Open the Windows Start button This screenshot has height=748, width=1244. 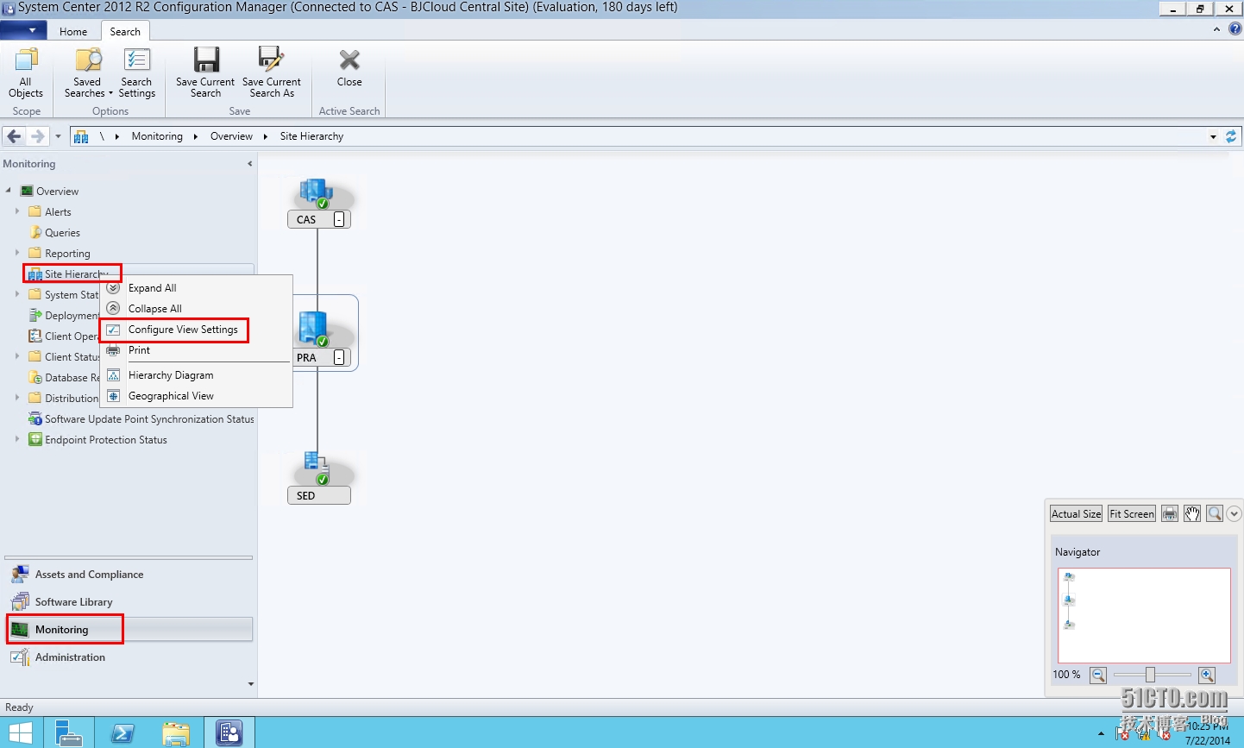tap(19, 732)
